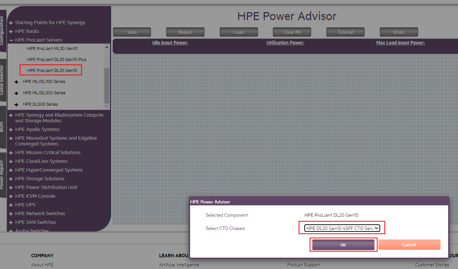This screenshot has width=458, height=269.
Task: Expand HPE Racks tree node
Action: click(x=11, y=31)
